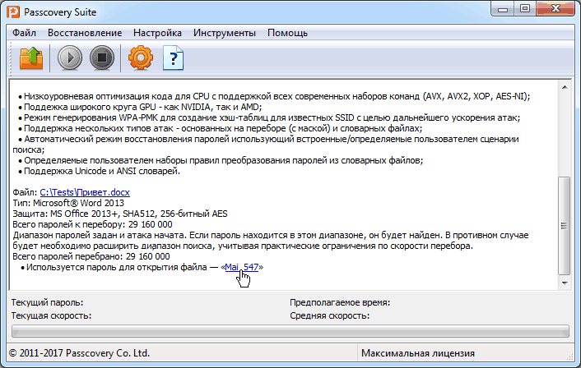581x368 pixels.
Task: Start the recovery with the play button
Action: 70,58
